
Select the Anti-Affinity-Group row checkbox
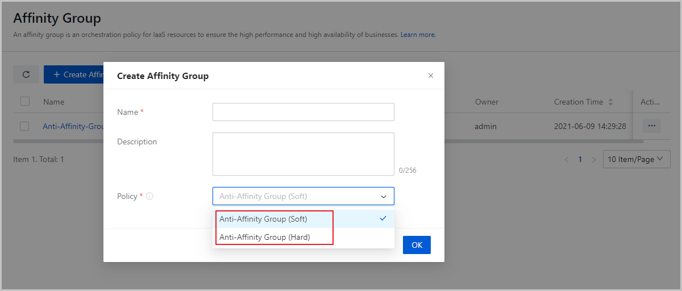pyautogui.click(x=25, y=126)
